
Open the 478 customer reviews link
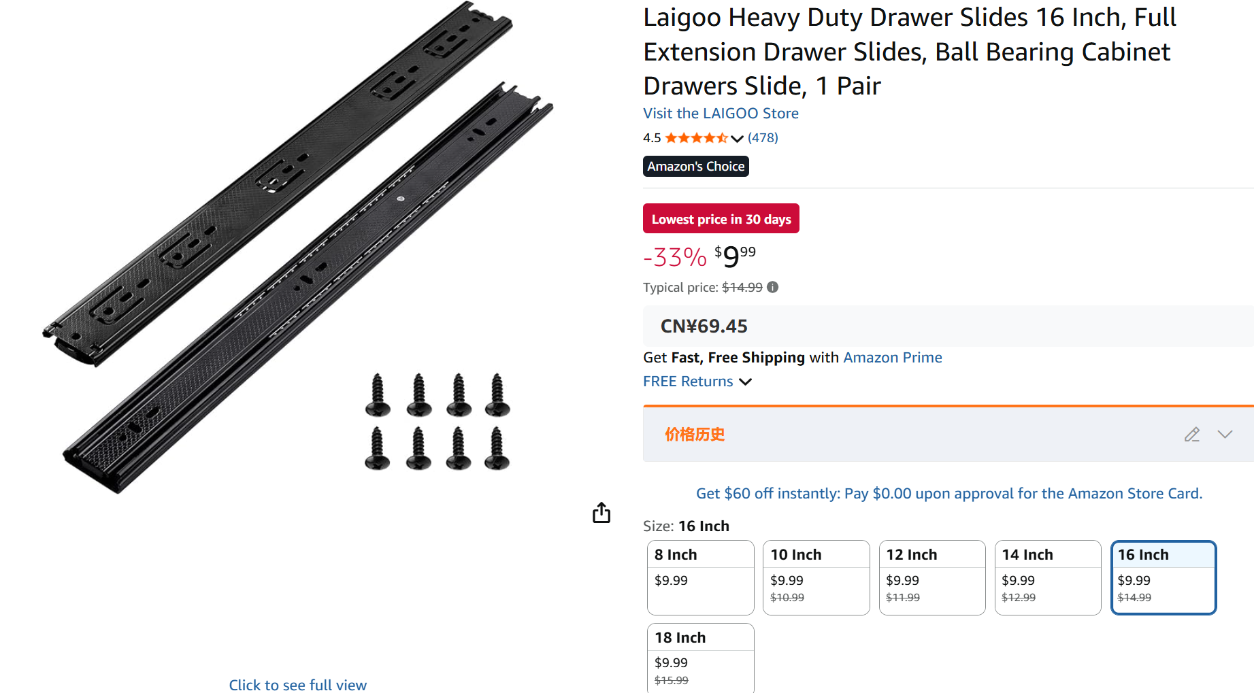pyautogui.click(x=763, y=138)
